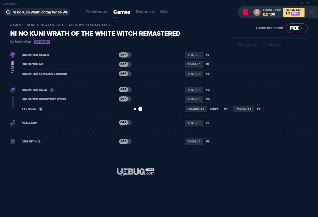Click the ghost enemy category icon
This screenshot has height=217, width=318.
(x=13, y=141)
